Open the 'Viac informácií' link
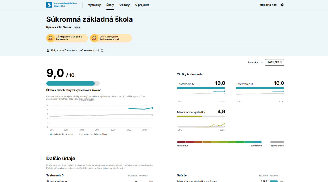 (86, 99)
